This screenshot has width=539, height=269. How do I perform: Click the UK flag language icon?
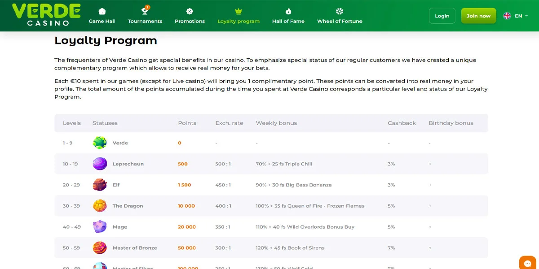(507, 16)
